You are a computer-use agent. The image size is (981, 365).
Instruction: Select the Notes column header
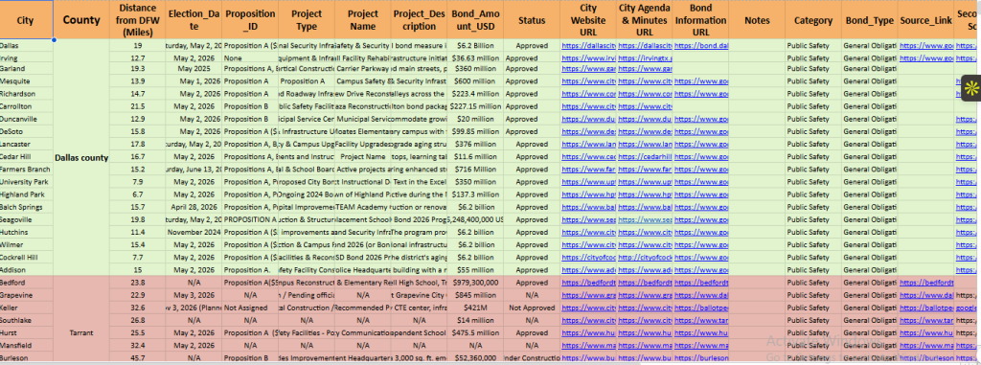[x=757, y=20]
